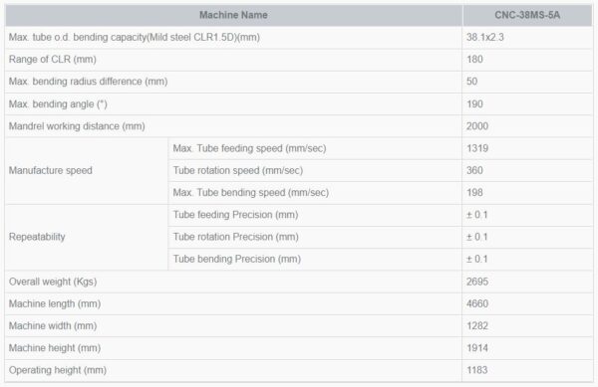Click Tube rotation speed value 360
The height and width of the screenshot is (387, 598).
(x=474, y=170)
